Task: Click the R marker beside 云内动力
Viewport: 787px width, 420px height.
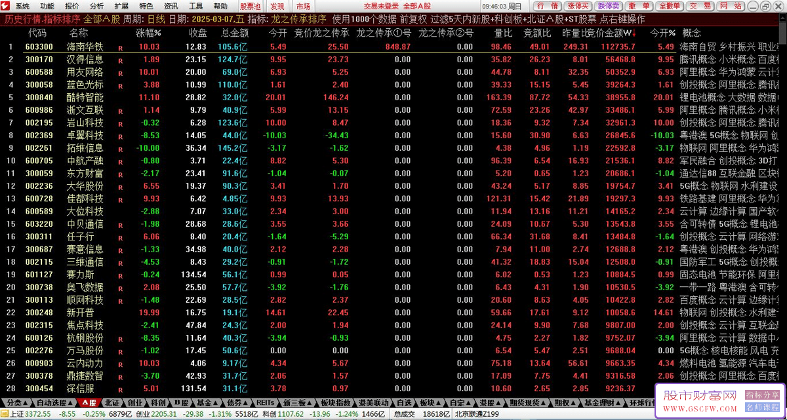Action: 121,364
